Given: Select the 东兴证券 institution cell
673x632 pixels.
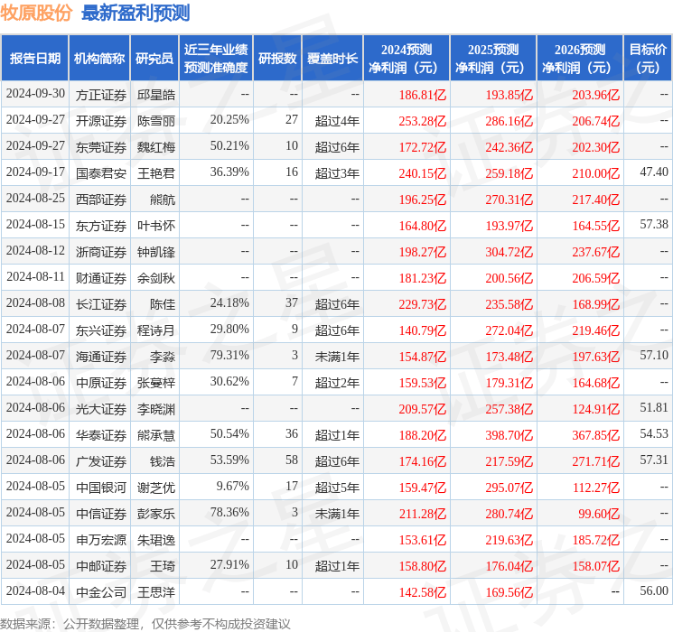Looking at the screenshot, I should click(101, 330).
